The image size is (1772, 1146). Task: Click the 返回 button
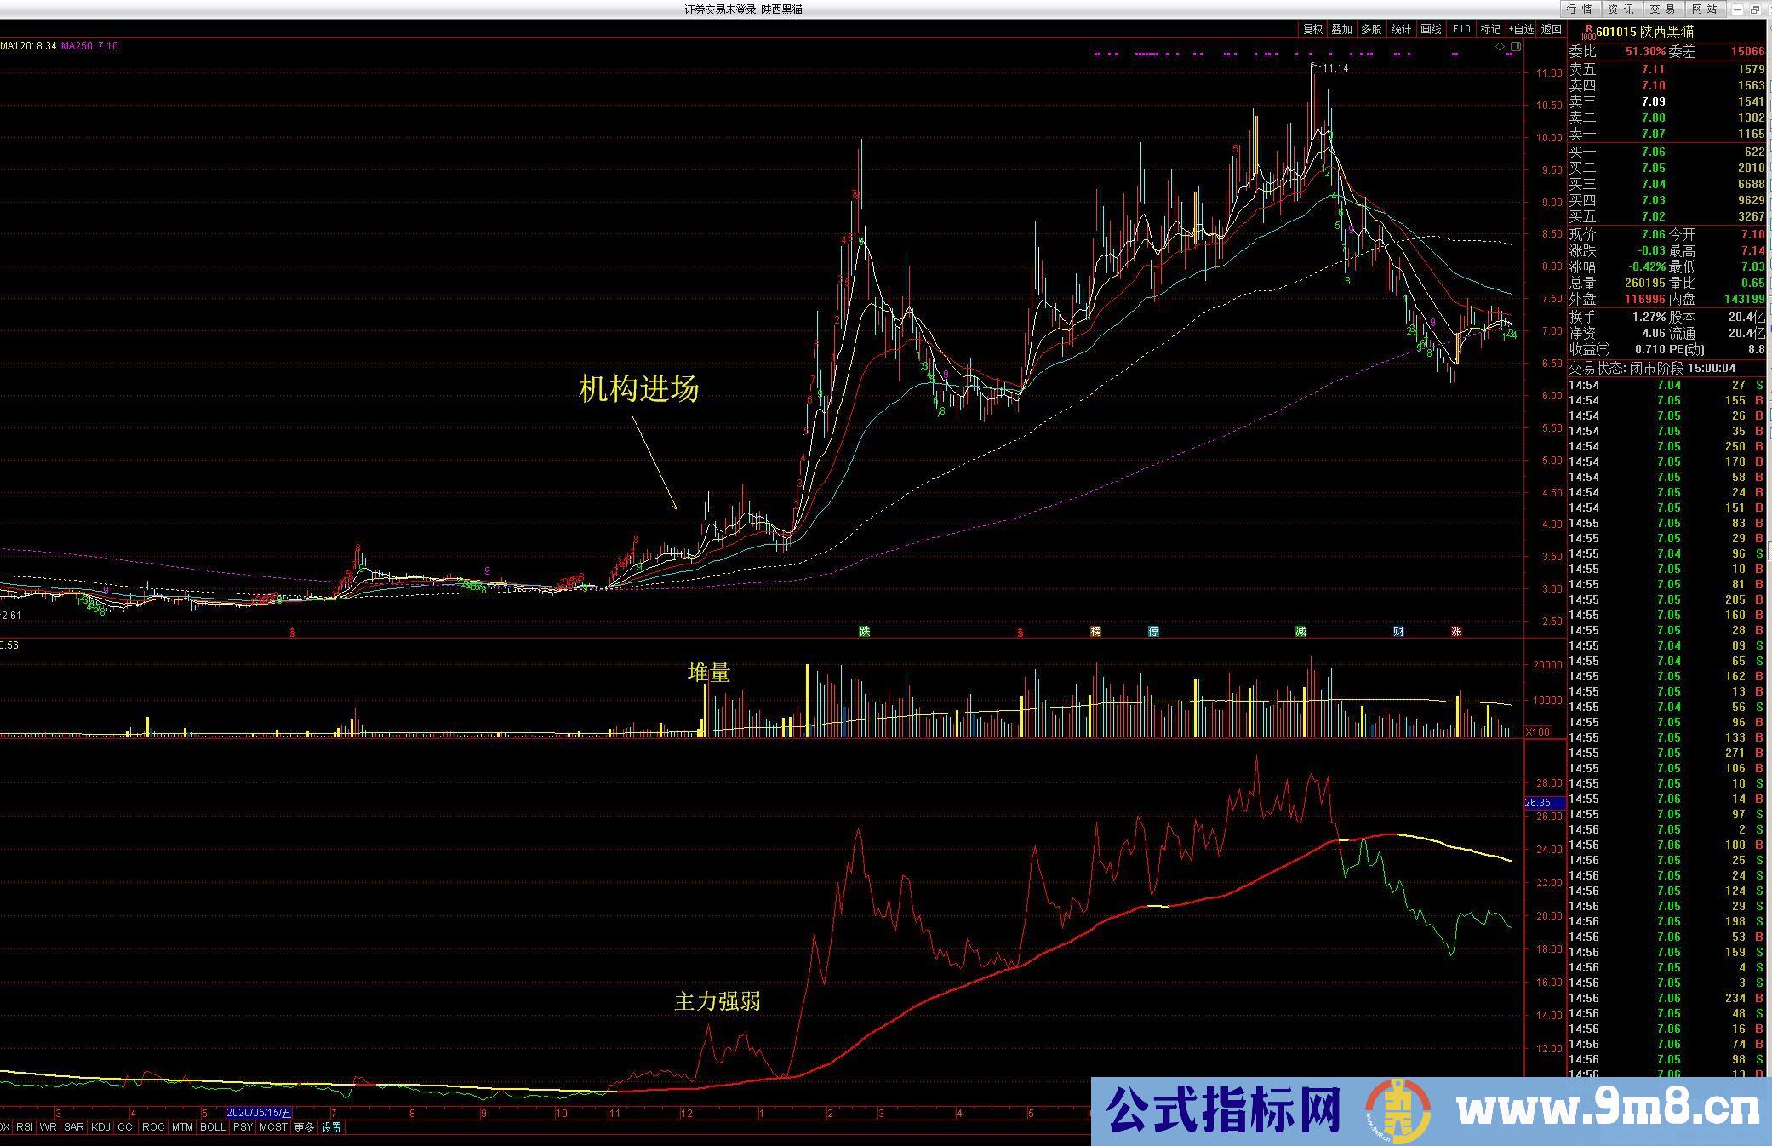(x=1552, y=29)
